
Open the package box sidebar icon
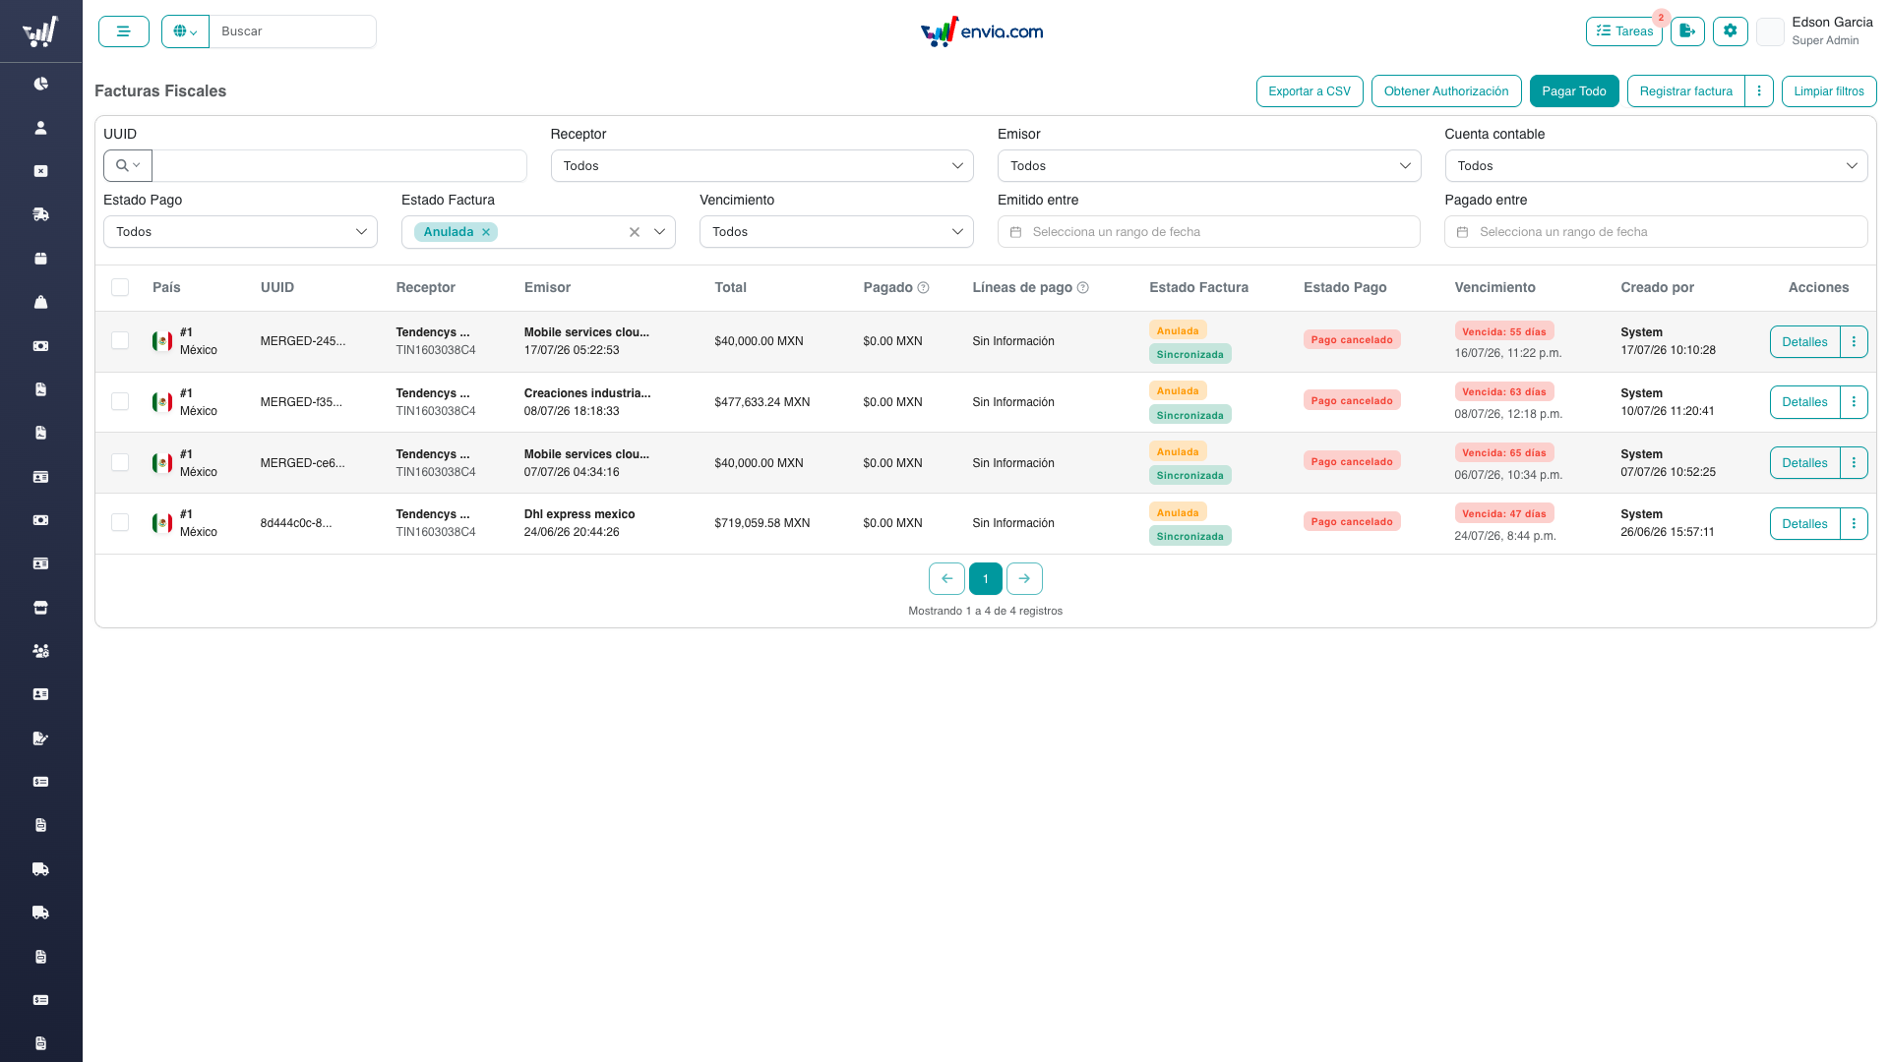[40, 259]
